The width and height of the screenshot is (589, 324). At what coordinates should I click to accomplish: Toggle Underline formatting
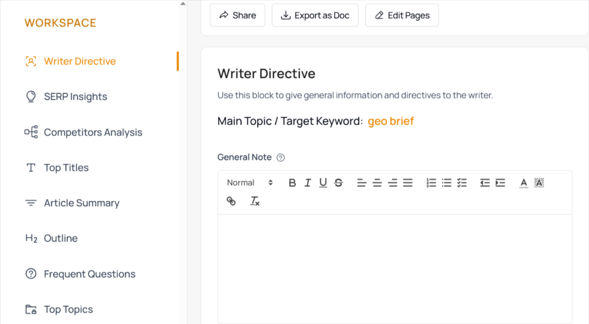[x=323, y=183]
